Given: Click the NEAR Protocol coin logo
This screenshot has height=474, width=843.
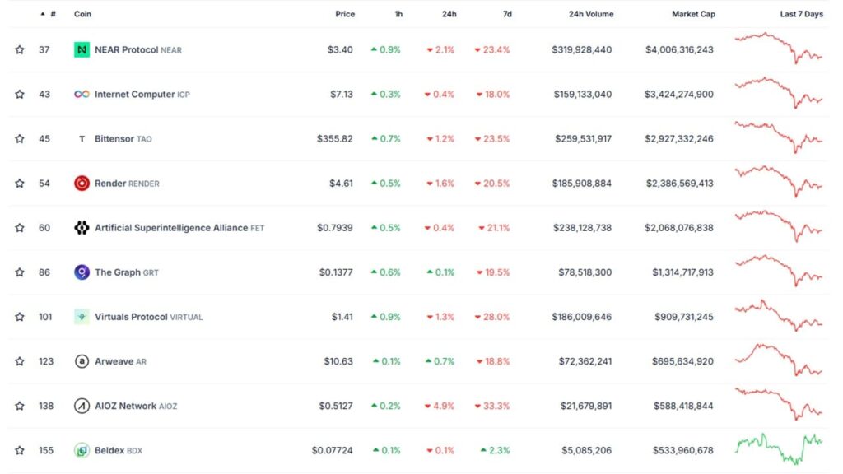Looking at the screenshot, I should pos(80,49).
